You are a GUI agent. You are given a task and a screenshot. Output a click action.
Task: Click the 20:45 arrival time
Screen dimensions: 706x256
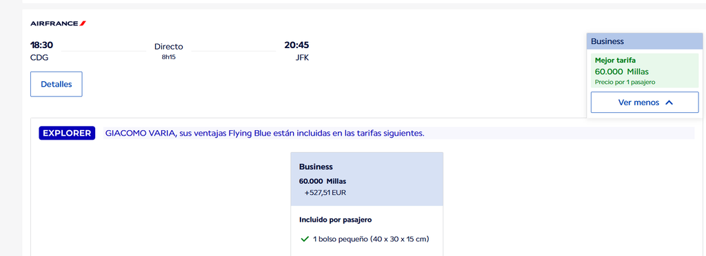pyautogui.click(x=296, y=45)
